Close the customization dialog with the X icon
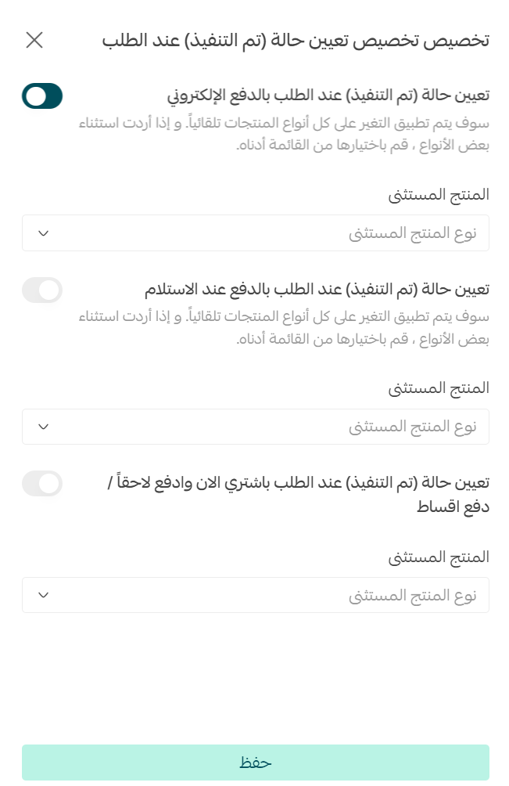This screenshot has width=509, height=786. (34, 40)
